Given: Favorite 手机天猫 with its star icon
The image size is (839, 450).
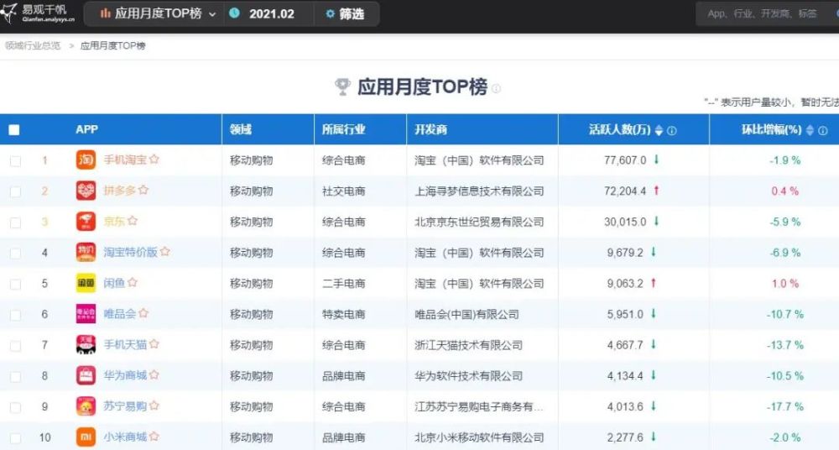Looking at the screenshot, I should tap(154, 344).
